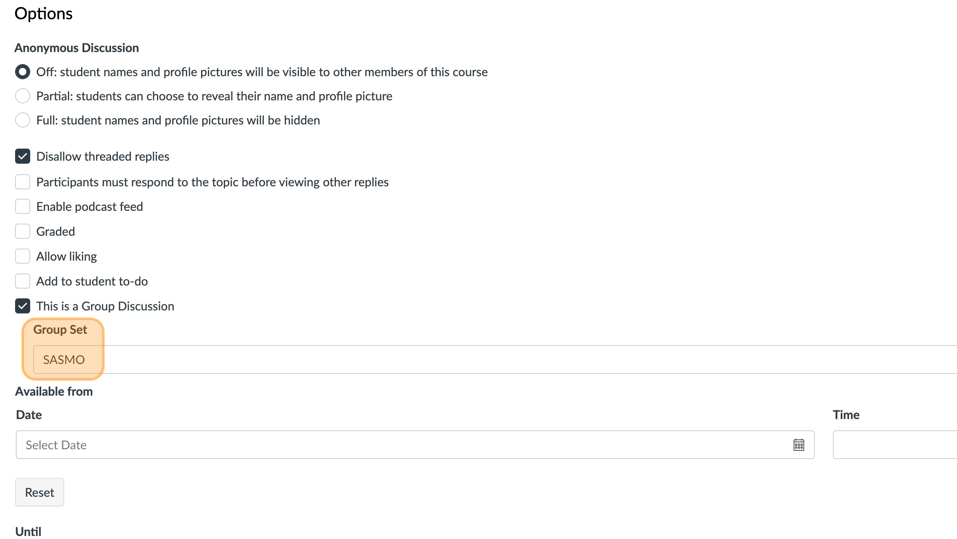Click the Graded option label text

click(x=55, y=231)
